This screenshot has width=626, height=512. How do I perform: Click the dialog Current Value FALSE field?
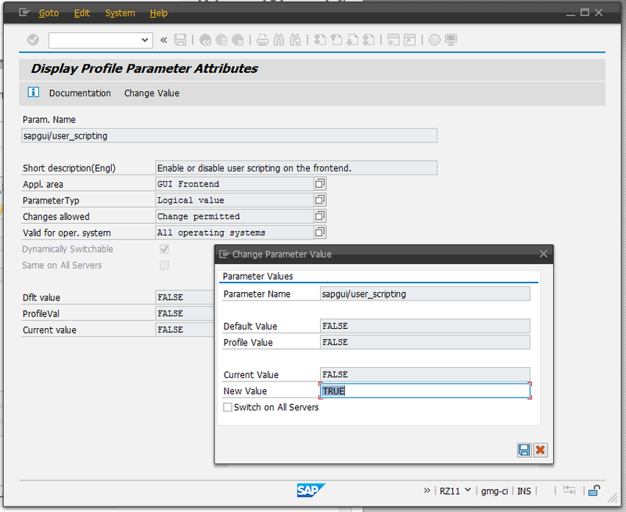click(425, 374)
